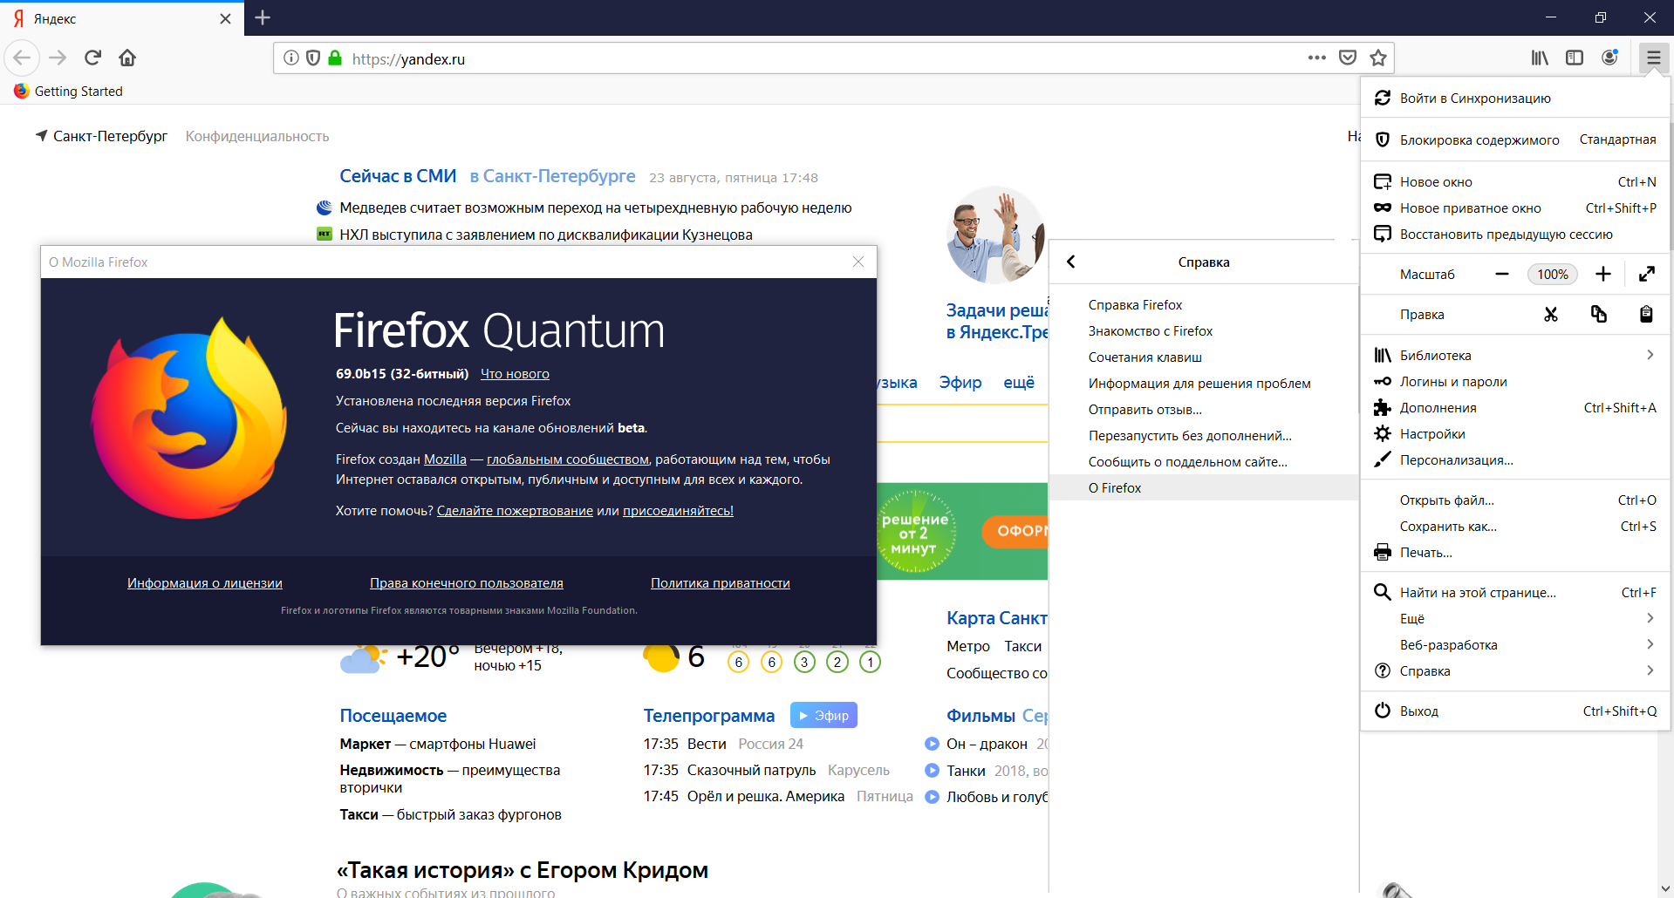Viewport: 1674px width, 898px height.
Task: Click Права конечного пользователя link
Action: point(467,583)
